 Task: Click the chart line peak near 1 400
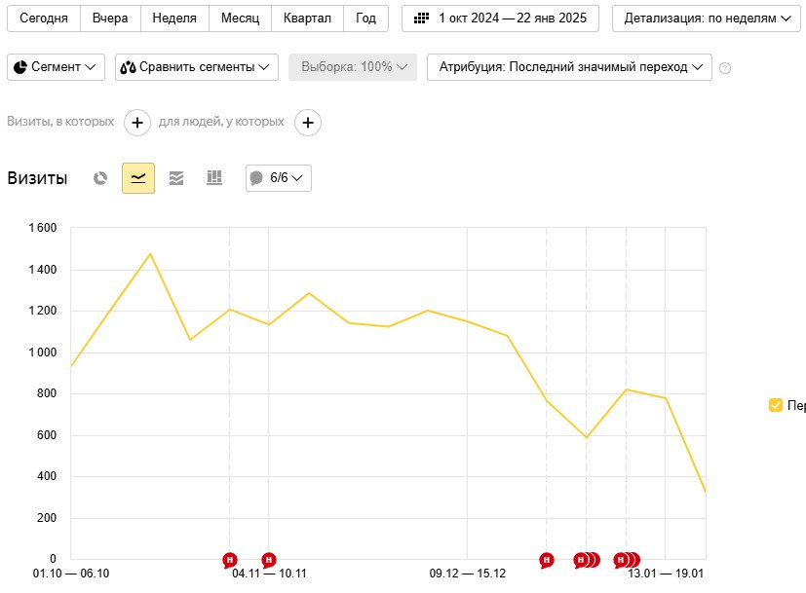tap(151, 253)
